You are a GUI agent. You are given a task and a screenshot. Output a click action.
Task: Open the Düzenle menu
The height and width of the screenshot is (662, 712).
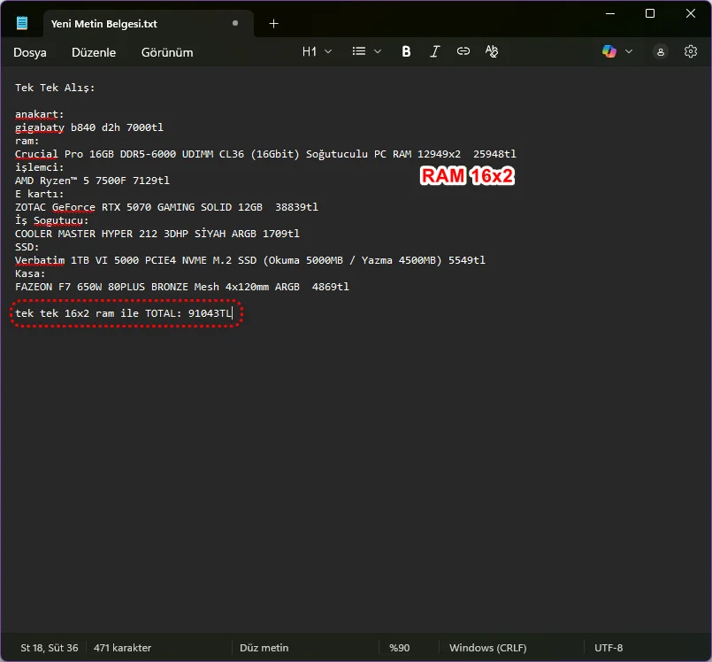point(94,52)
